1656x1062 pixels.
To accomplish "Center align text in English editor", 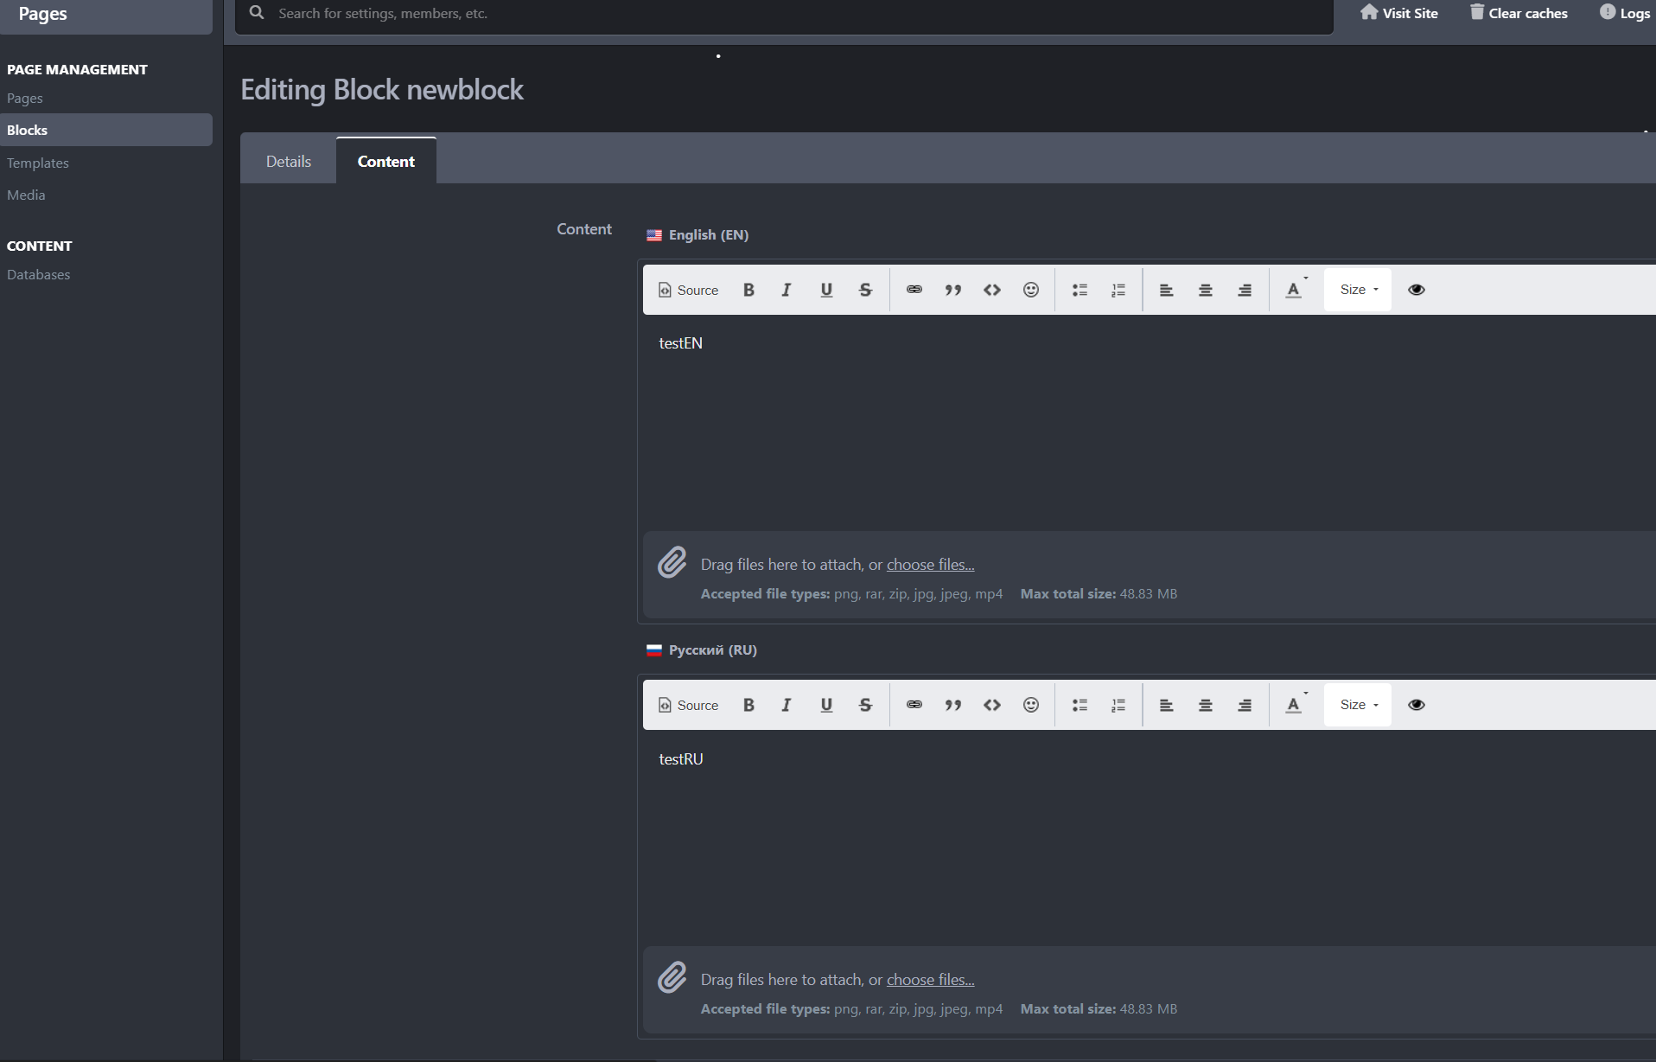I will [1205, 290].
